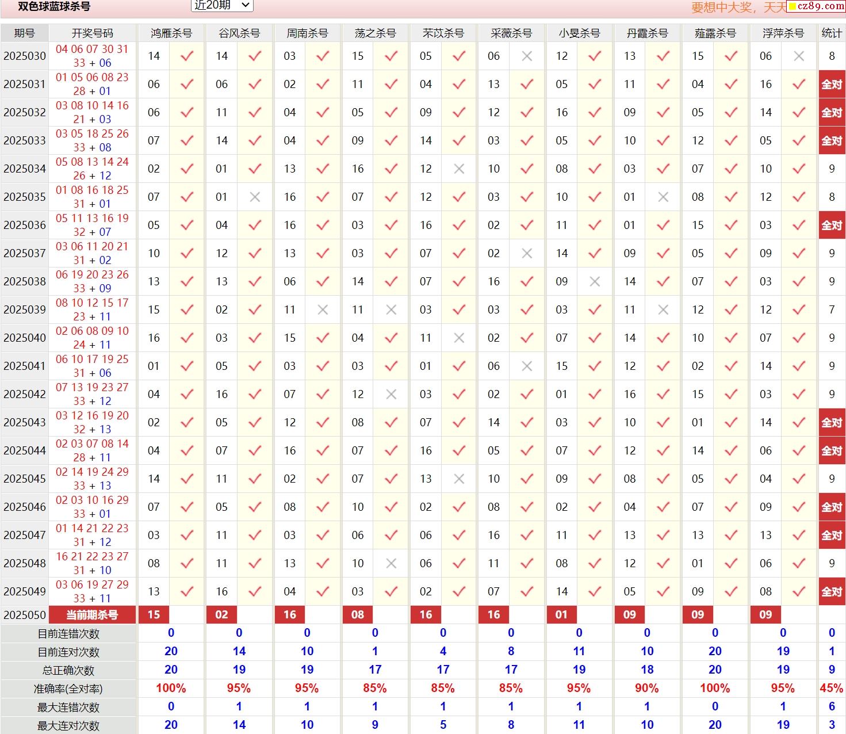Click the X mark for 采薇杀号 in row 2025037
Viewport: 846px width, 734px height.
pyautogui.click(x=527, y=254)
